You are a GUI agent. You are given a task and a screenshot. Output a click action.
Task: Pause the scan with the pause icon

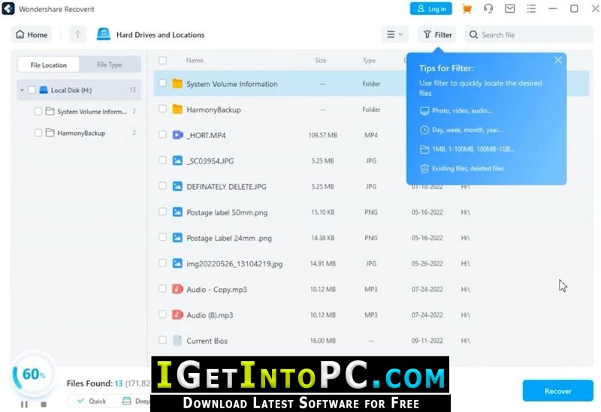[x=24, y=404]
